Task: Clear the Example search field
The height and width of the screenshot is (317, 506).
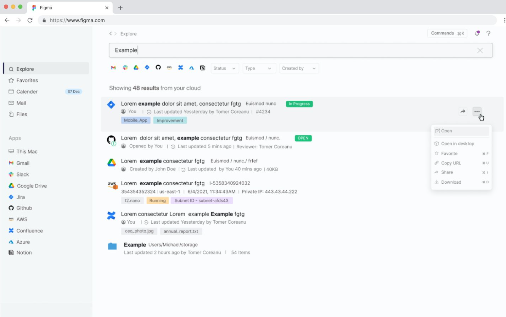Action: (x=480, y=50)
